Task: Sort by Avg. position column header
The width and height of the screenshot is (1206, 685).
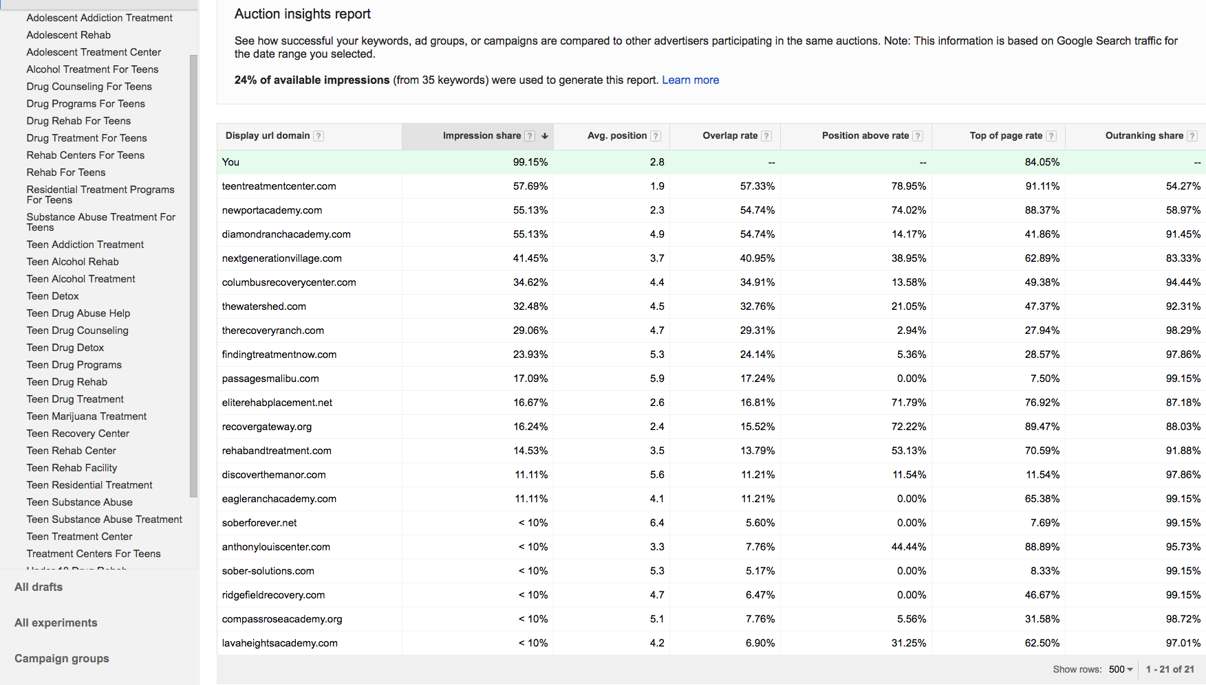Action: point(617,135)
